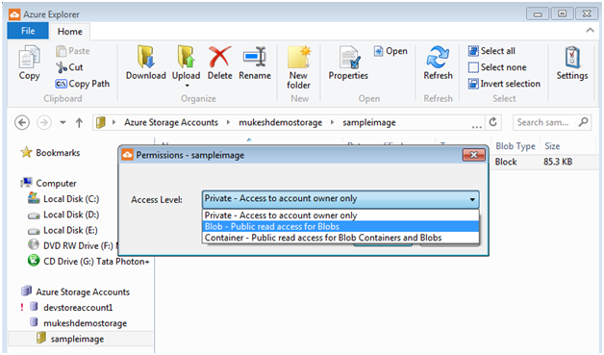Select devstoreaccount1 in the tree
604x355 pixels.
click(x=78, y=308)
